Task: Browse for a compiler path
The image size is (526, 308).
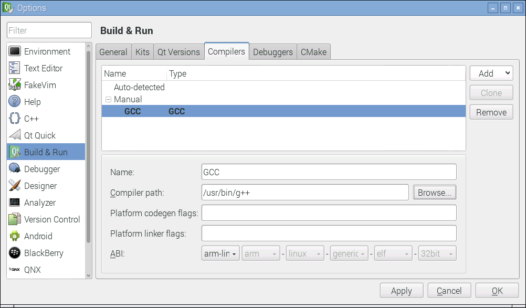Action: pyautogui.click(x=434, y=192)
